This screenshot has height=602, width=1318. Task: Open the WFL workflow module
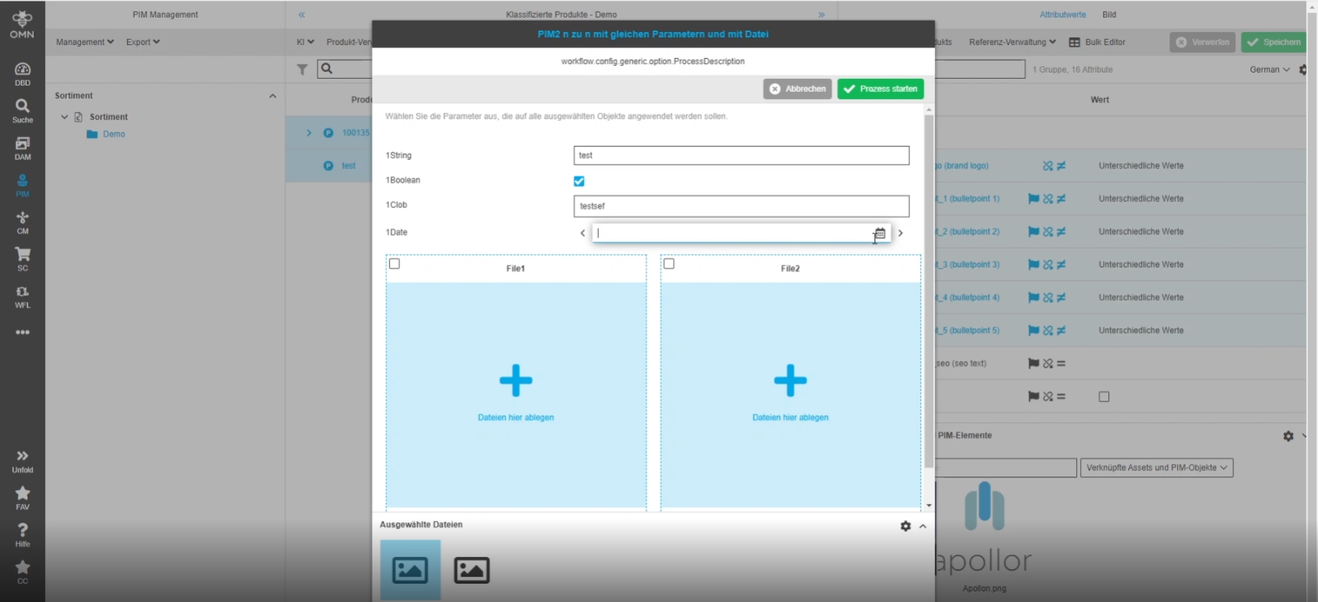22,297
